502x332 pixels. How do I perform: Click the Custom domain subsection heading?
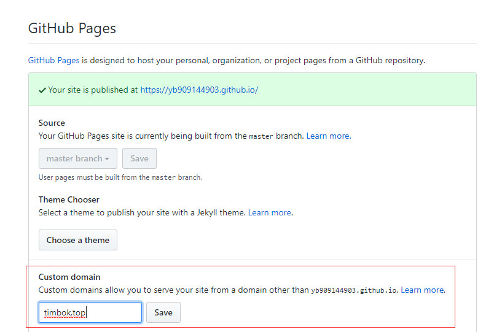[69, 277]
